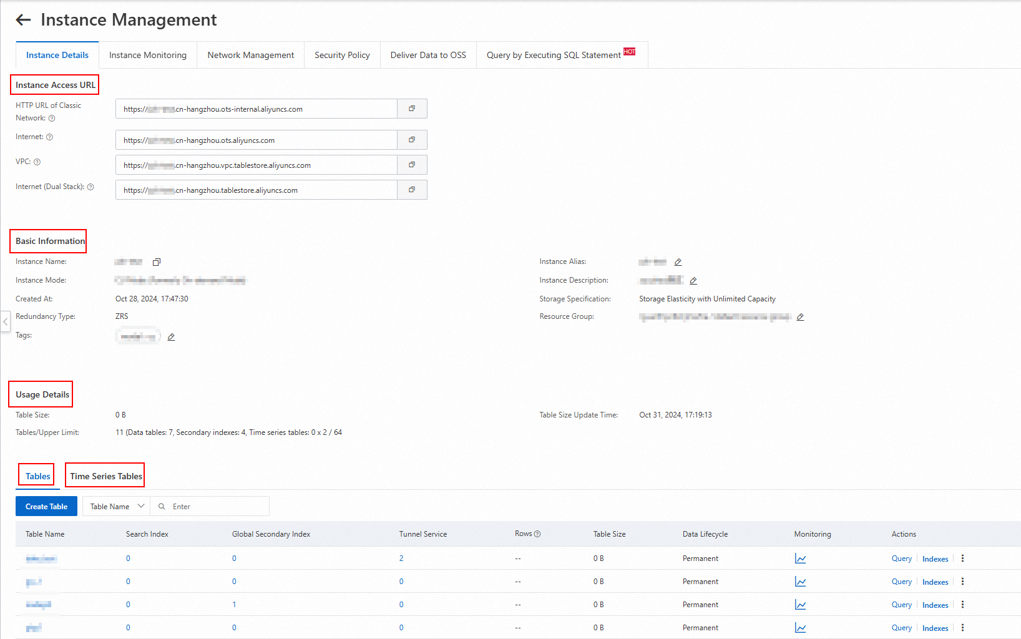Select the Created At value Oct 28, 2024
This screenshot has width=1021, height=639.
coord(152,299)
